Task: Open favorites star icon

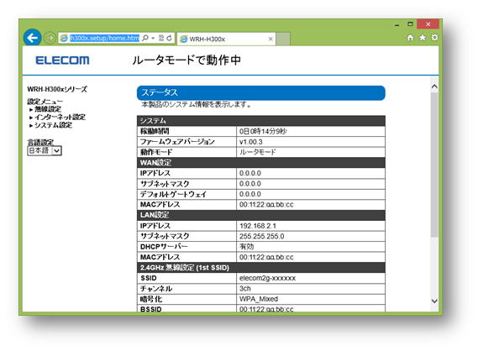Action: pyautogui.click(x=423, y=38)
